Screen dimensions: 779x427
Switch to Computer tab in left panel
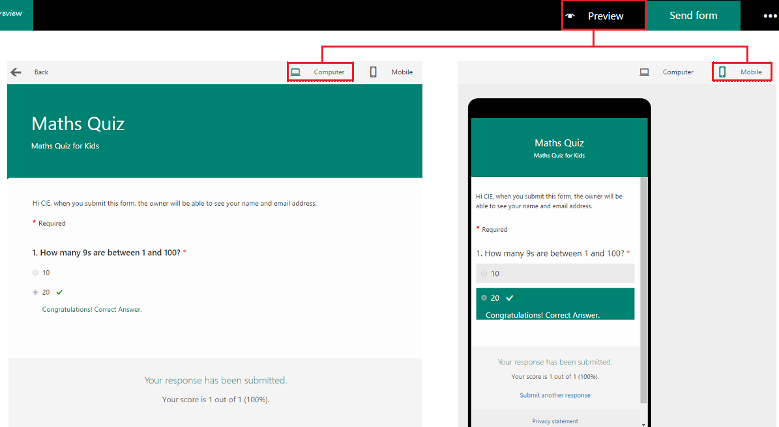click(x=329, y=72)
